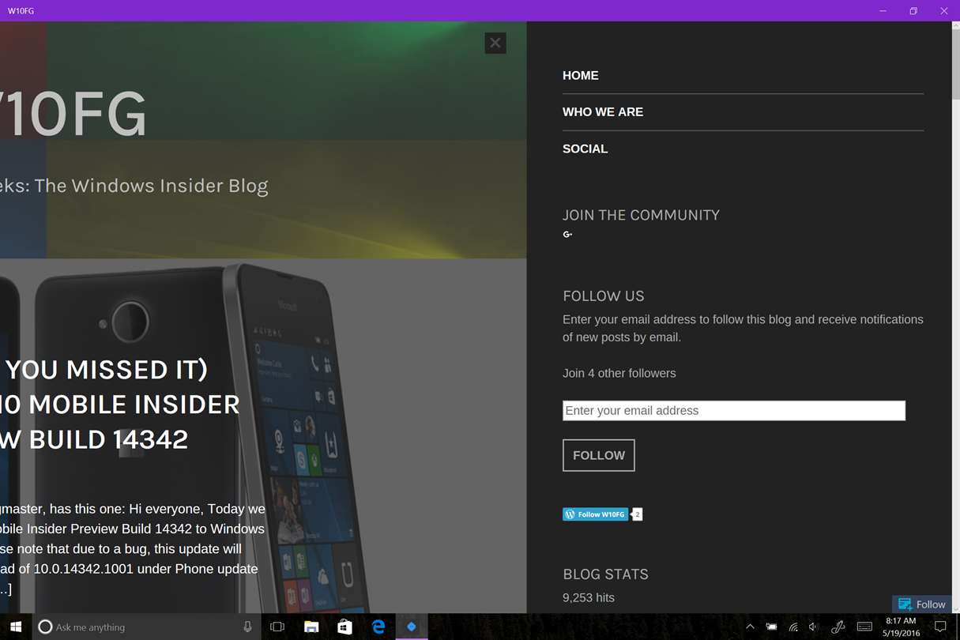Click the FOLLOW US heading
This screenshot has height=640, width=960.
[x=604, y=296]
